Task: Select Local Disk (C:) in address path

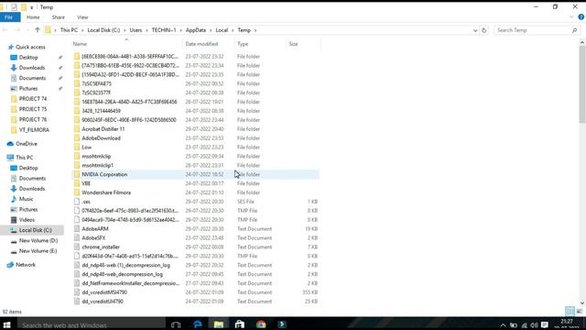Action: point(103,30)
